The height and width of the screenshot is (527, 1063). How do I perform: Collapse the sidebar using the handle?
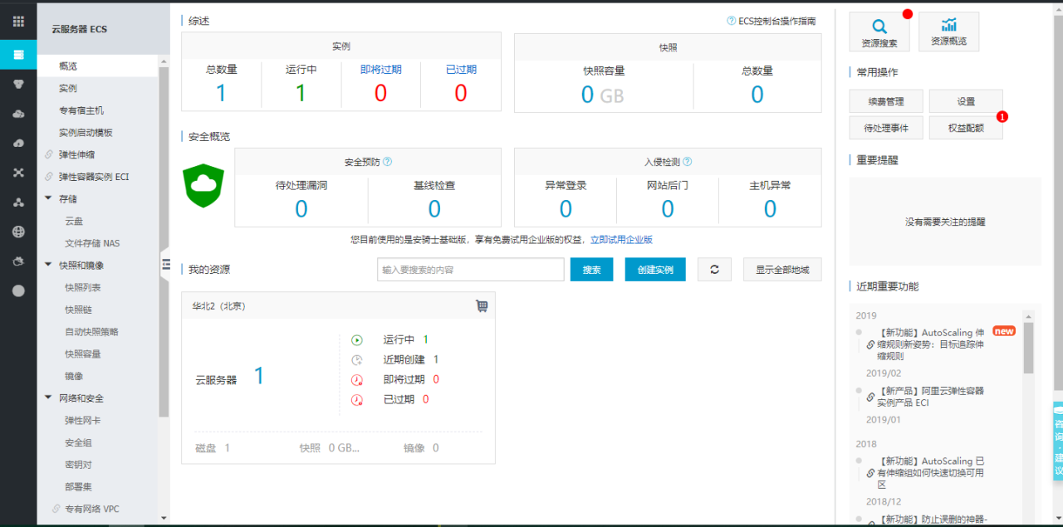(165, 264)
